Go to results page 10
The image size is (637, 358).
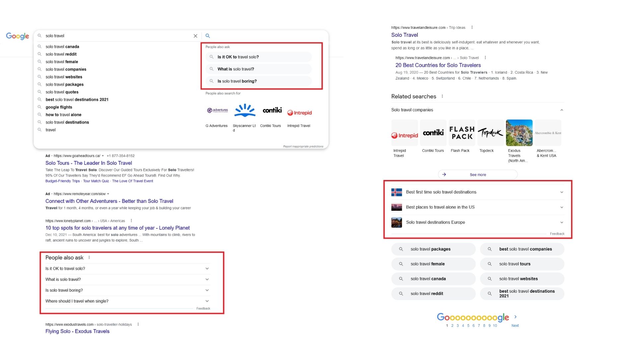(x=495, y=326)
